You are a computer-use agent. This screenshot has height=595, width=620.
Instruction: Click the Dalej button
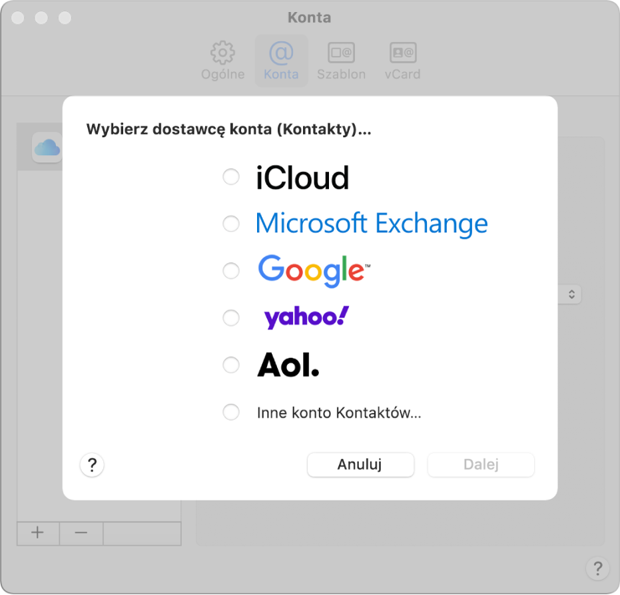point(481,465)
